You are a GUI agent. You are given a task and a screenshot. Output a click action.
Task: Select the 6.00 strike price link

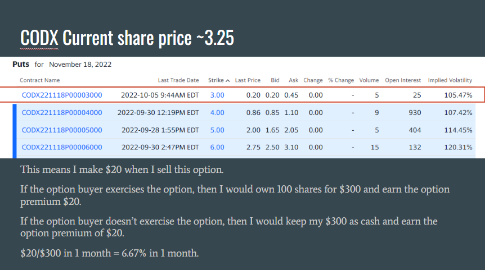click(x=217, y=147)
